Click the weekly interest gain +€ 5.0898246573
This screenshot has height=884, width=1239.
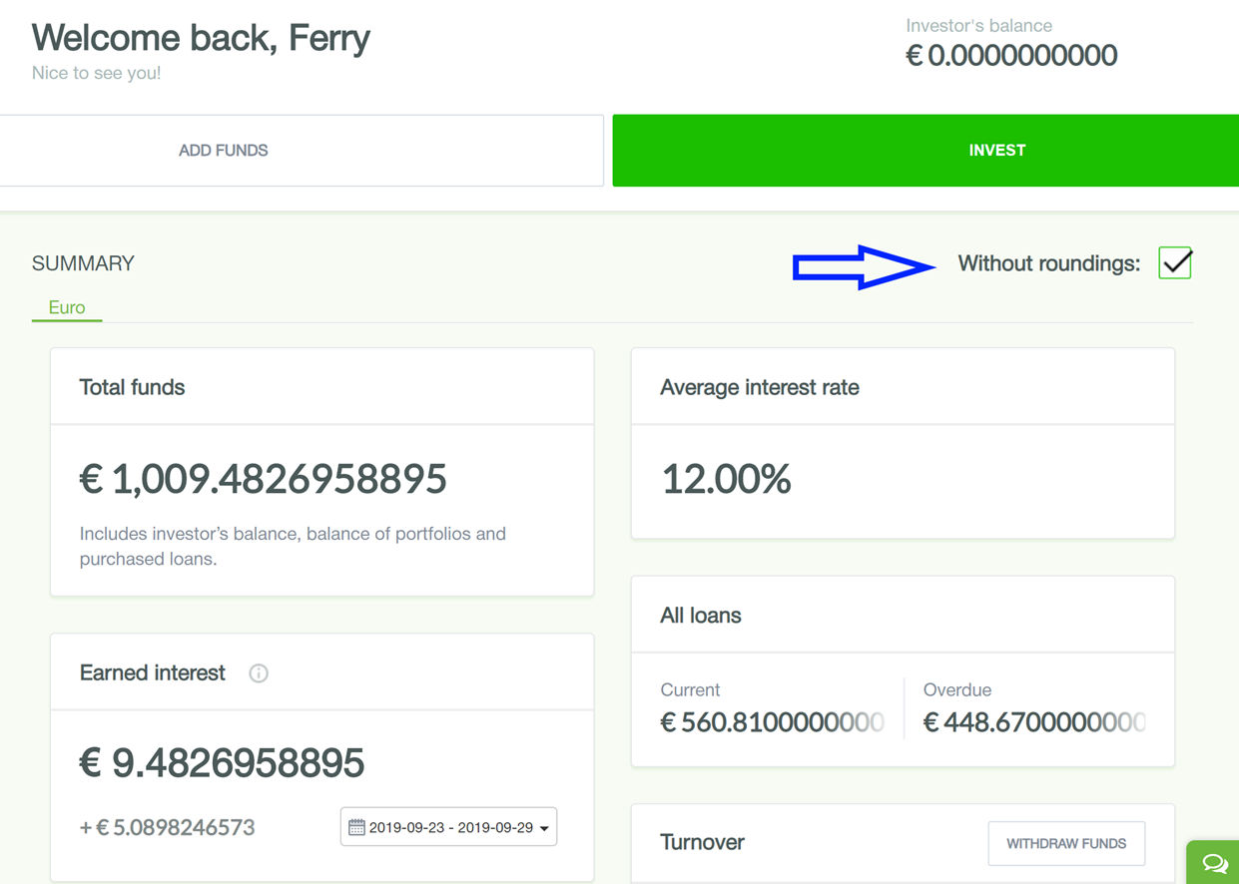(168, 827)
